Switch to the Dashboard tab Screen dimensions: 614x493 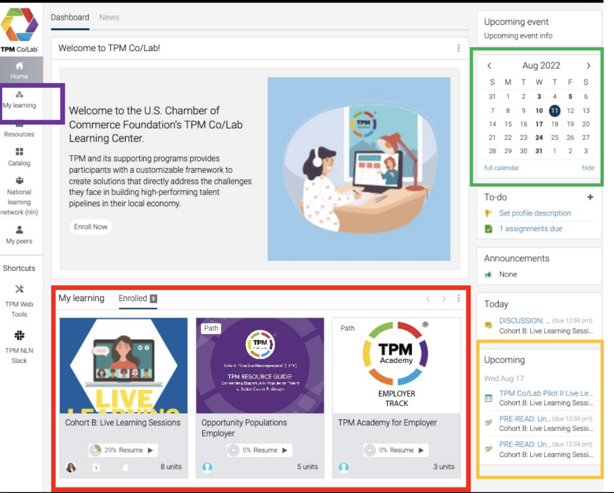point(70,17)
